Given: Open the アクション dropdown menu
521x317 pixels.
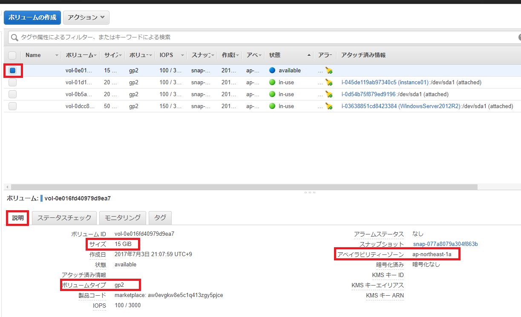Looking at the screenshot, I should point(86,17).
